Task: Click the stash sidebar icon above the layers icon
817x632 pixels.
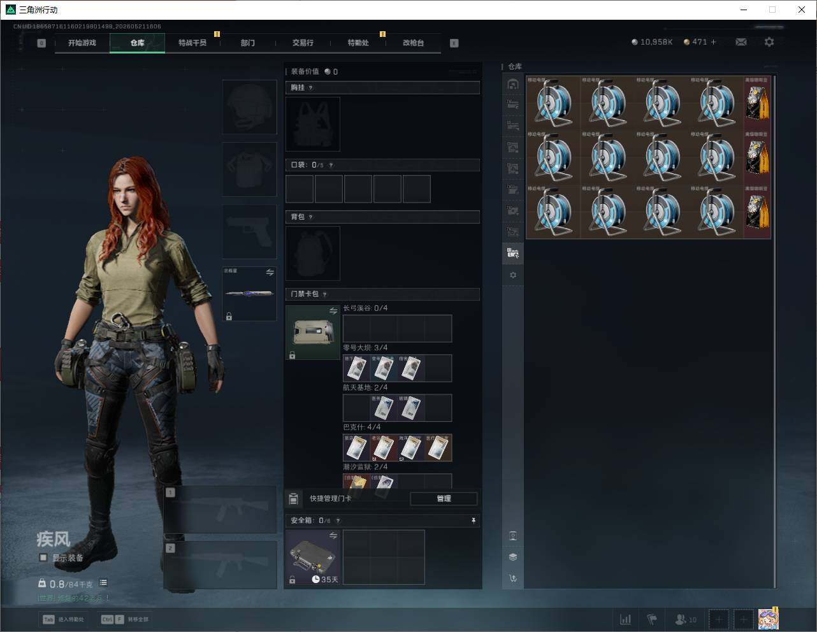Action: click(x=513, y=536)
